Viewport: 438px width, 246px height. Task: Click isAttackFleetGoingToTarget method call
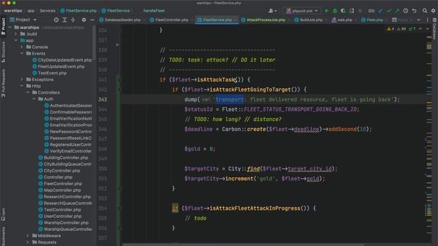coord(250,90)
